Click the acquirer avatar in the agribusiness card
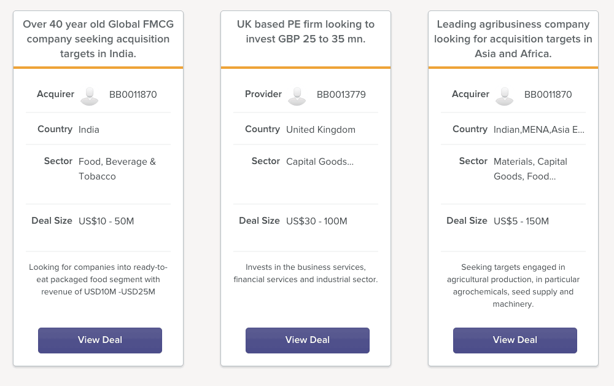The height and width of the screenshot is (386, 614). coord(505,95)
